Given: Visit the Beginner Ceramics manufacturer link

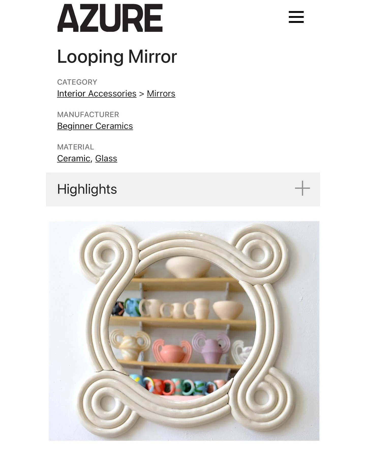Looking at the screenshot, I should tap(95, 126).
